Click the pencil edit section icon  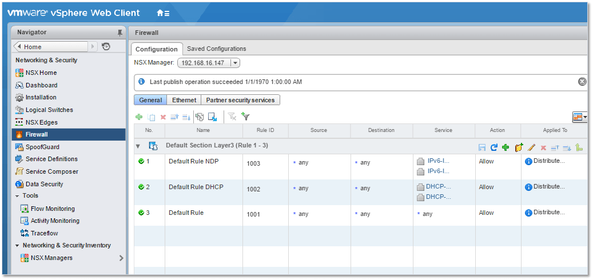tap(531, 147)
